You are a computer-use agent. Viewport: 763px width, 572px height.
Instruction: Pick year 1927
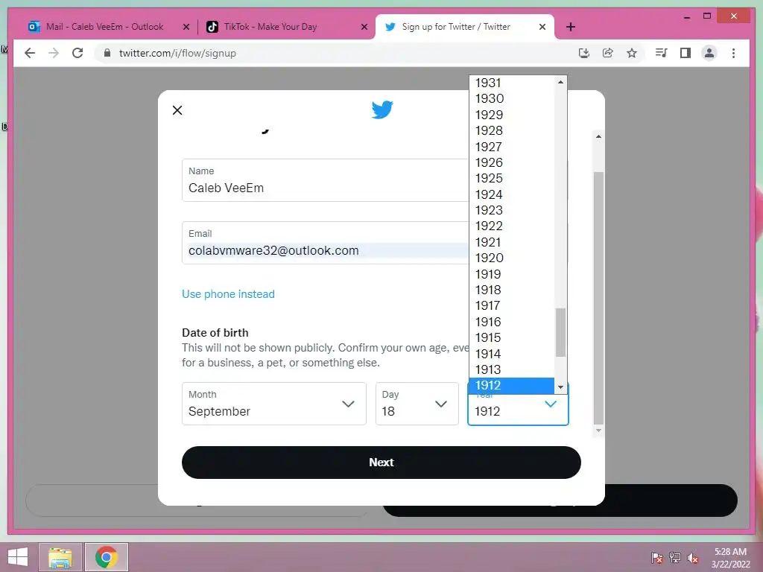[511, 147]
